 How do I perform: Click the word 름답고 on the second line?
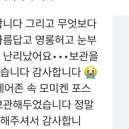click(x=16, y=40)
